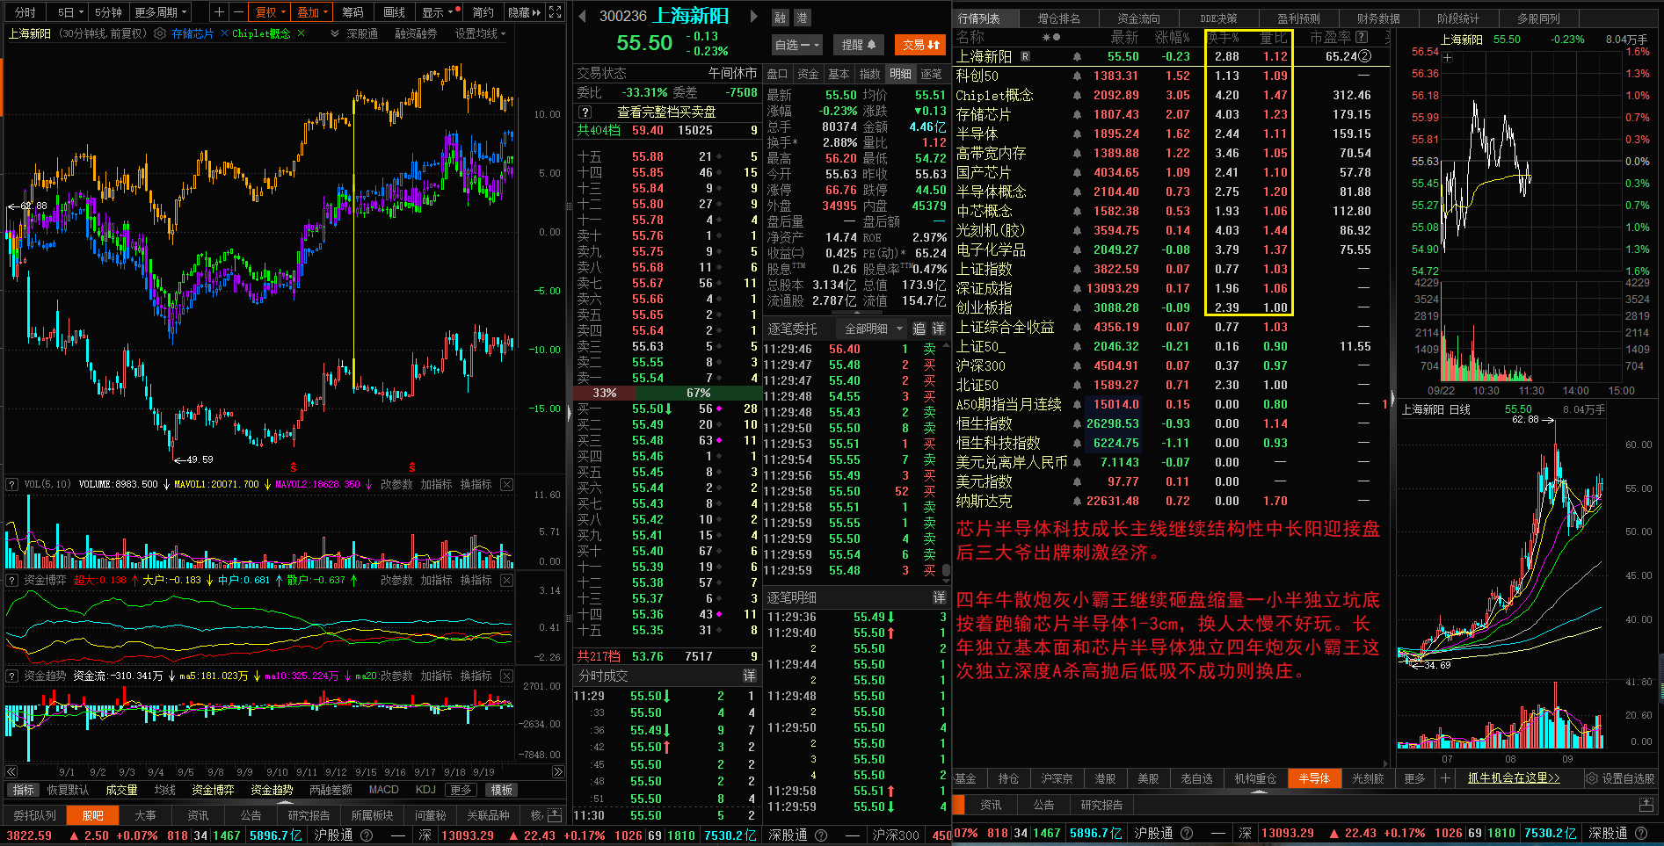The height and width of the screenshot is (846, 1664).
Task: Go to previous stock with left arrow
Action: (581, 17)
